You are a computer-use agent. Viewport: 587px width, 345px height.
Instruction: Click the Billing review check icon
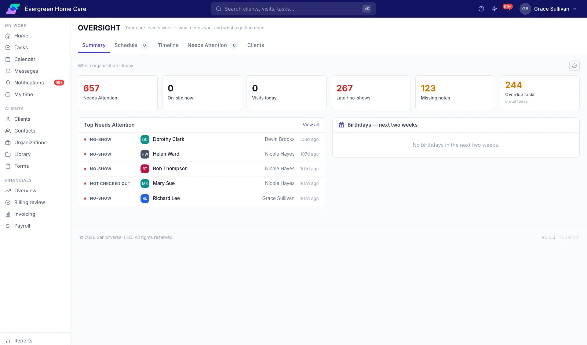pos(8,202)
